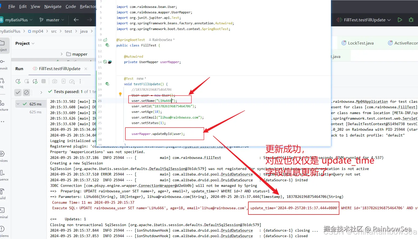Select the mapper folder in tree
The image size is (418, 239).
[77, 54]
